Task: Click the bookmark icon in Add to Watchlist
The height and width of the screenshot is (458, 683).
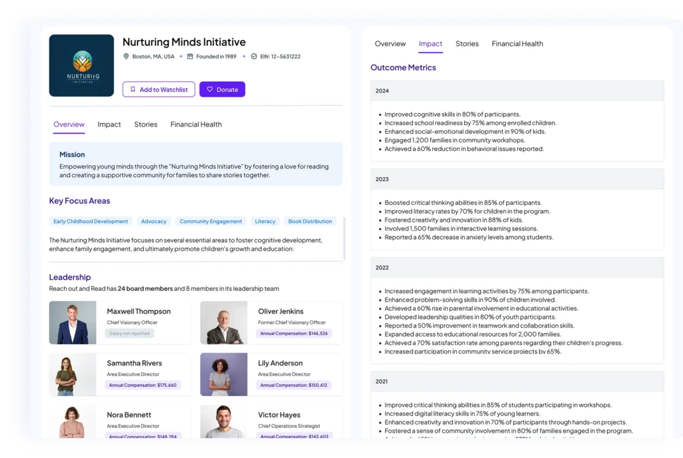Action: (133, 89)
